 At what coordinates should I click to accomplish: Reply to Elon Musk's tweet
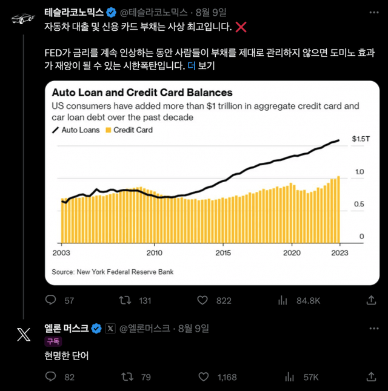point(52,376)
